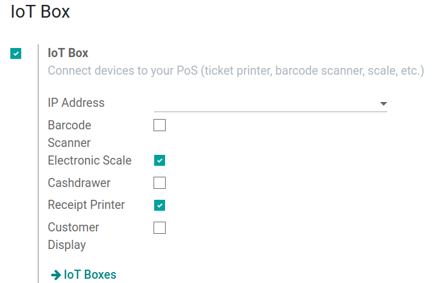The height and width of the screenshot is (283, 443).
Task: Click the IP Address field label
Action: pos(76,103)
